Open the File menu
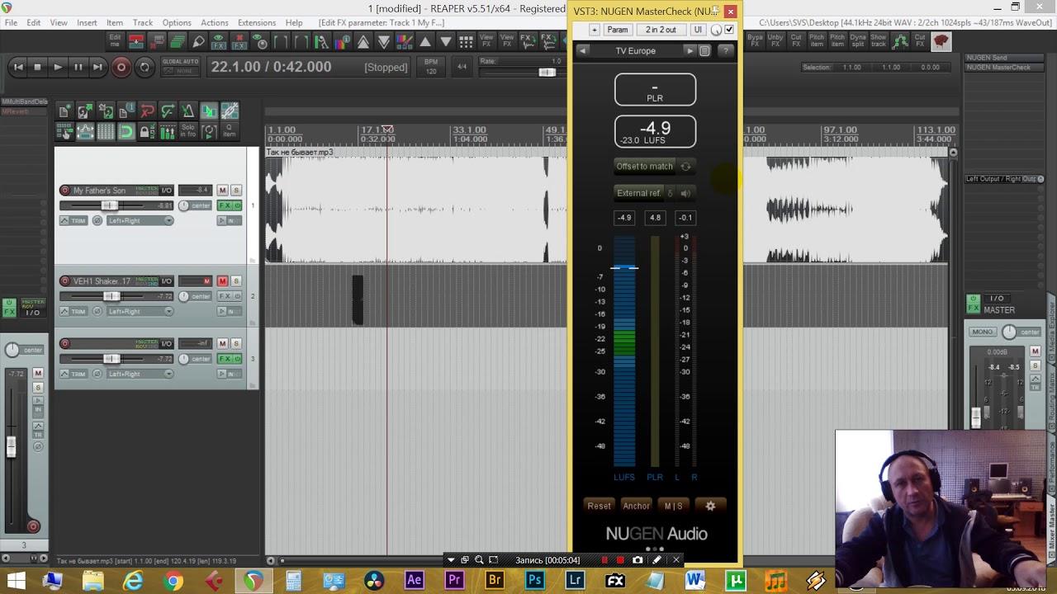The image size is (1057, 594). [x=11, y=22]
